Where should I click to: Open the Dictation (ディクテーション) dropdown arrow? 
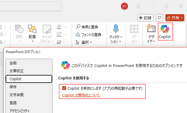(120, 41)
